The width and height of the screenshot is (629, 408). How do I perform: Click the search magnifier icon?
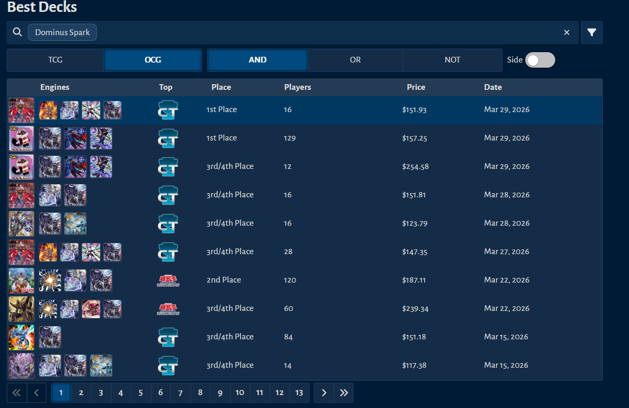click(18, 32)
